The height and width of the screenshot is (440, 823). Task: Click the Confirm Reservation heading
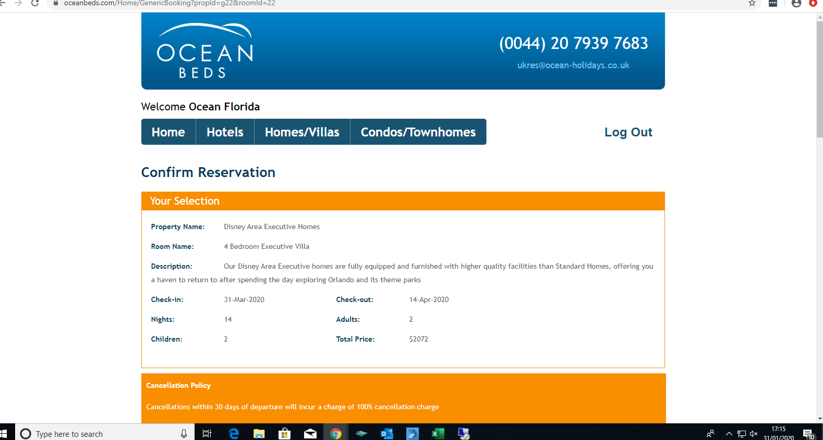pos(208,172)
